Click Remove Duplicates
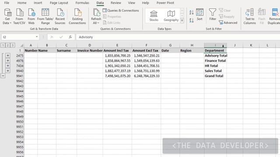The width and height of the screenshot is (280, 157). click(274, 17)
